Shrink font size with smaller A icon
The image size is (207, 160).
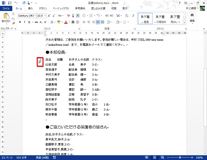pyautogui.click(x=54, y=16)
